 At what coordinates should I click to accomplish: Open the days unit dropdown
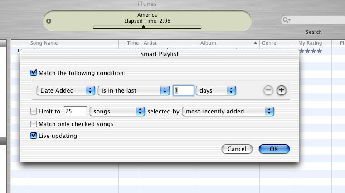pyautogui.click(x=216, y=90)
